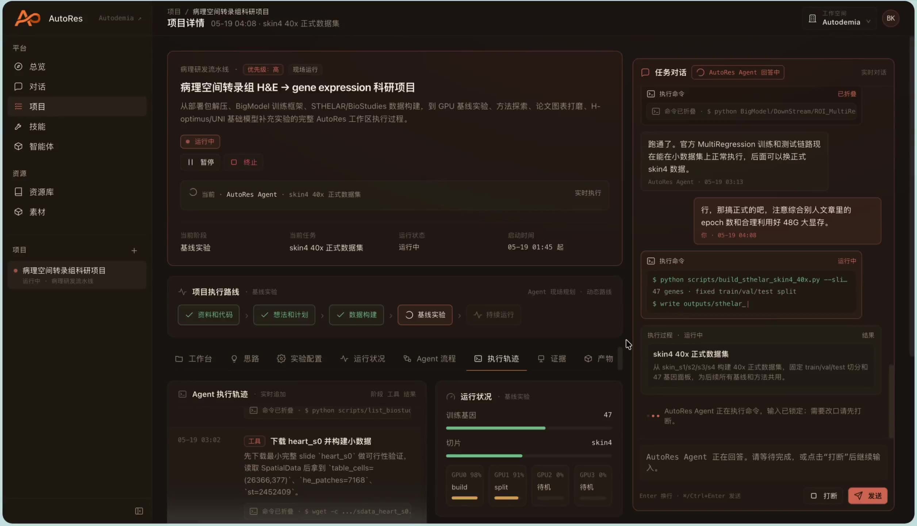
Task: Collapse the sidebar panel icon
Action: [139, 511]
